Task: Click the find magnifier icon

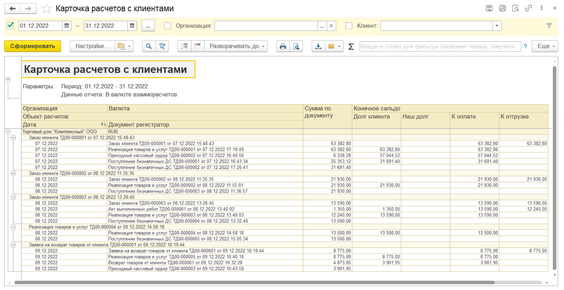Action: tap(149, 46)
